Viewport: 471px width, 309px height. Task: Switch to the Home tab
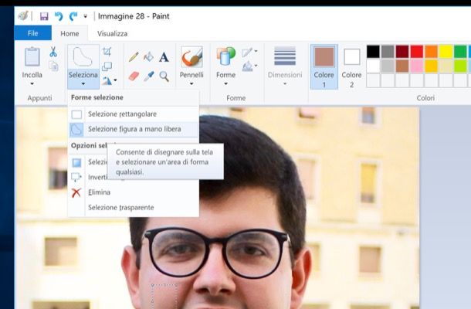pyautogui.click(x=69, y=34)
